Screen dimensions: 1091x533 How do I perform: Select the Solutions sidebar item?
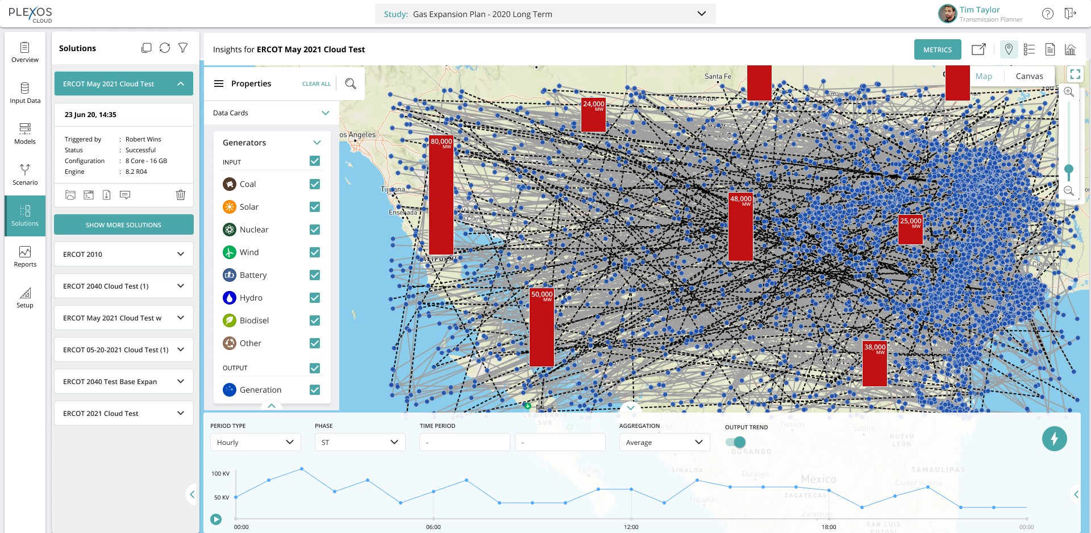(x=25, y=216)
